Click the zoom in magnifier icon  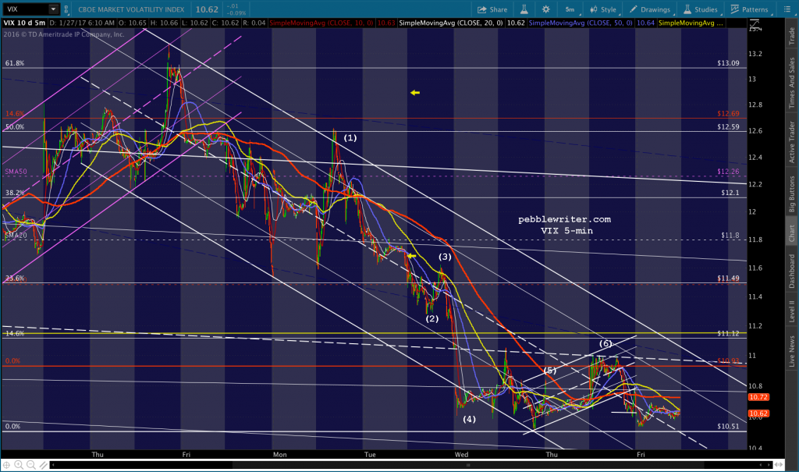(x=19, y=465)
